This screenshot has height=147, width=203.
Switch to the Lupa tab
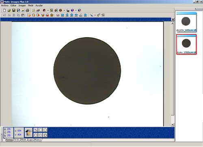pos(30,140)
